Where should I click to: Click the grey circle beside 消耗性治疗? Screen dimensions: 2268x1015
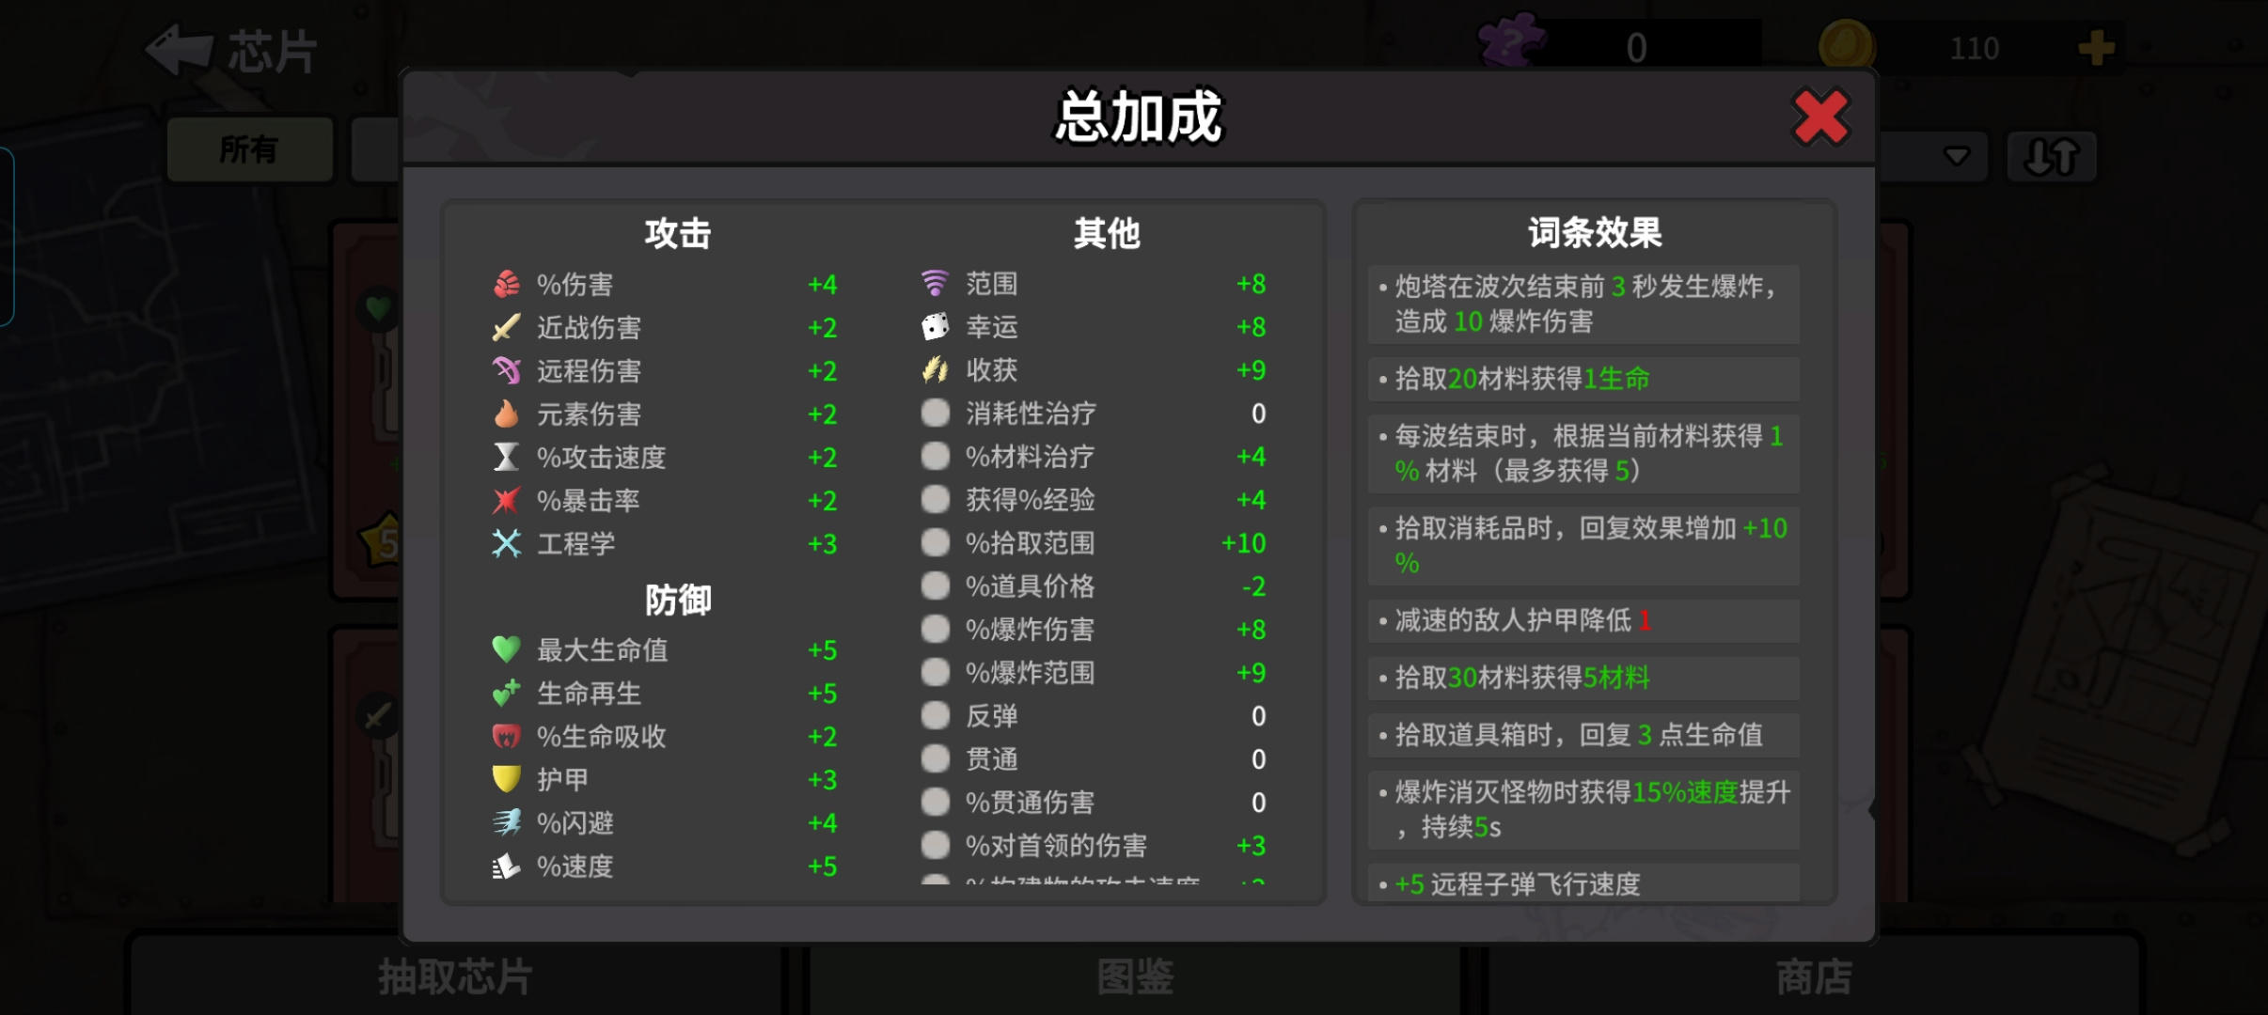[935, 413]
